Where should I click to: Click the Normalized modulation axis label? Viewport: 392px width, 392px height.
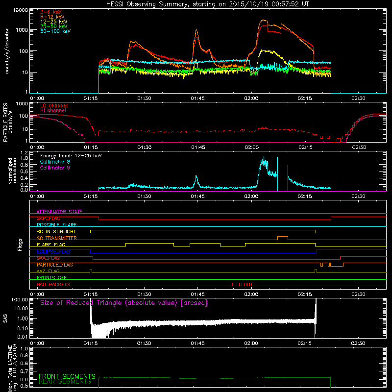coord(12,171)
